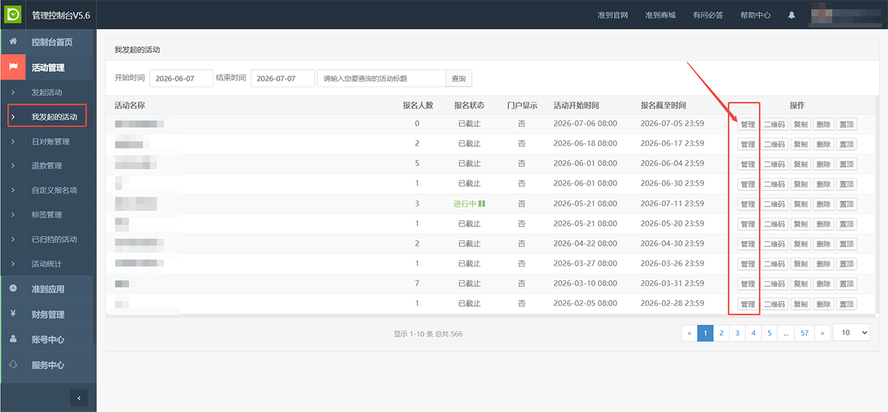Open 准到商城 in the top menu
Image resolution: width=888 pixels, height=412 pixels.
[x=660, y=15]
